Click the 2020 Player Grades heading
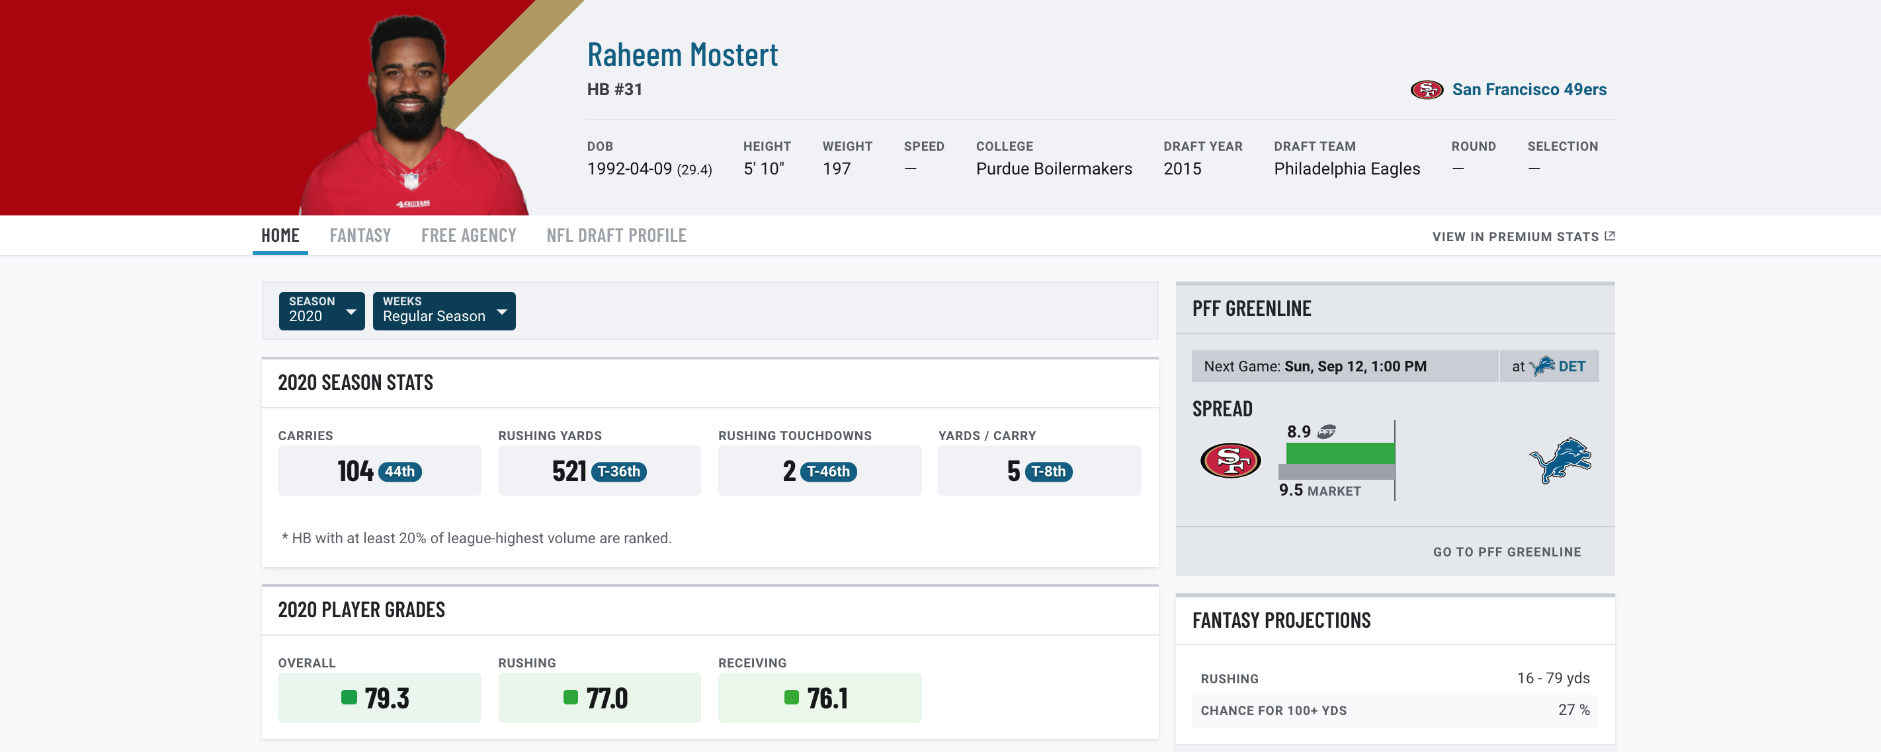Image resolution: width=1881 pixels, height=752 pixels. coord(361,611)
